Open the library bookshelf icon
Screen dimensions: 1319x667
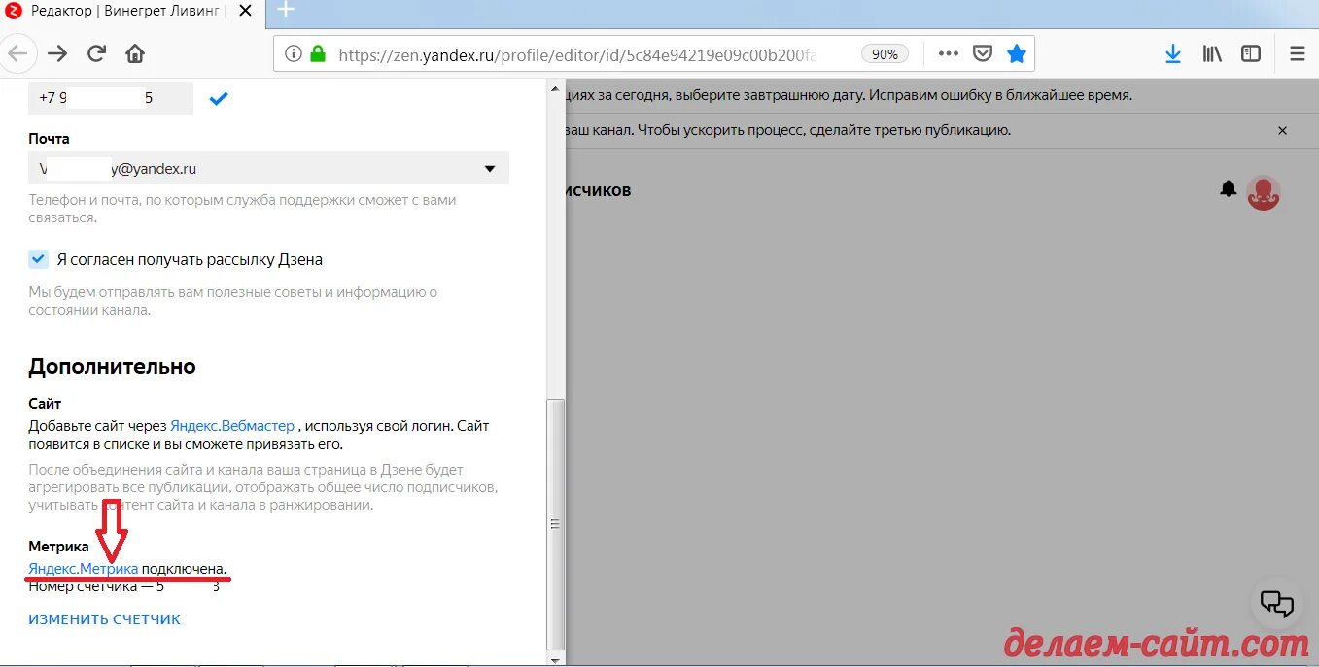(x=1212, y=54)
